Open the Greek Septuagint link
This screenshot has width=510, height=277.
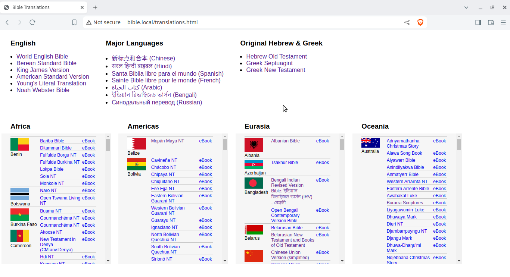coord(269,63)
